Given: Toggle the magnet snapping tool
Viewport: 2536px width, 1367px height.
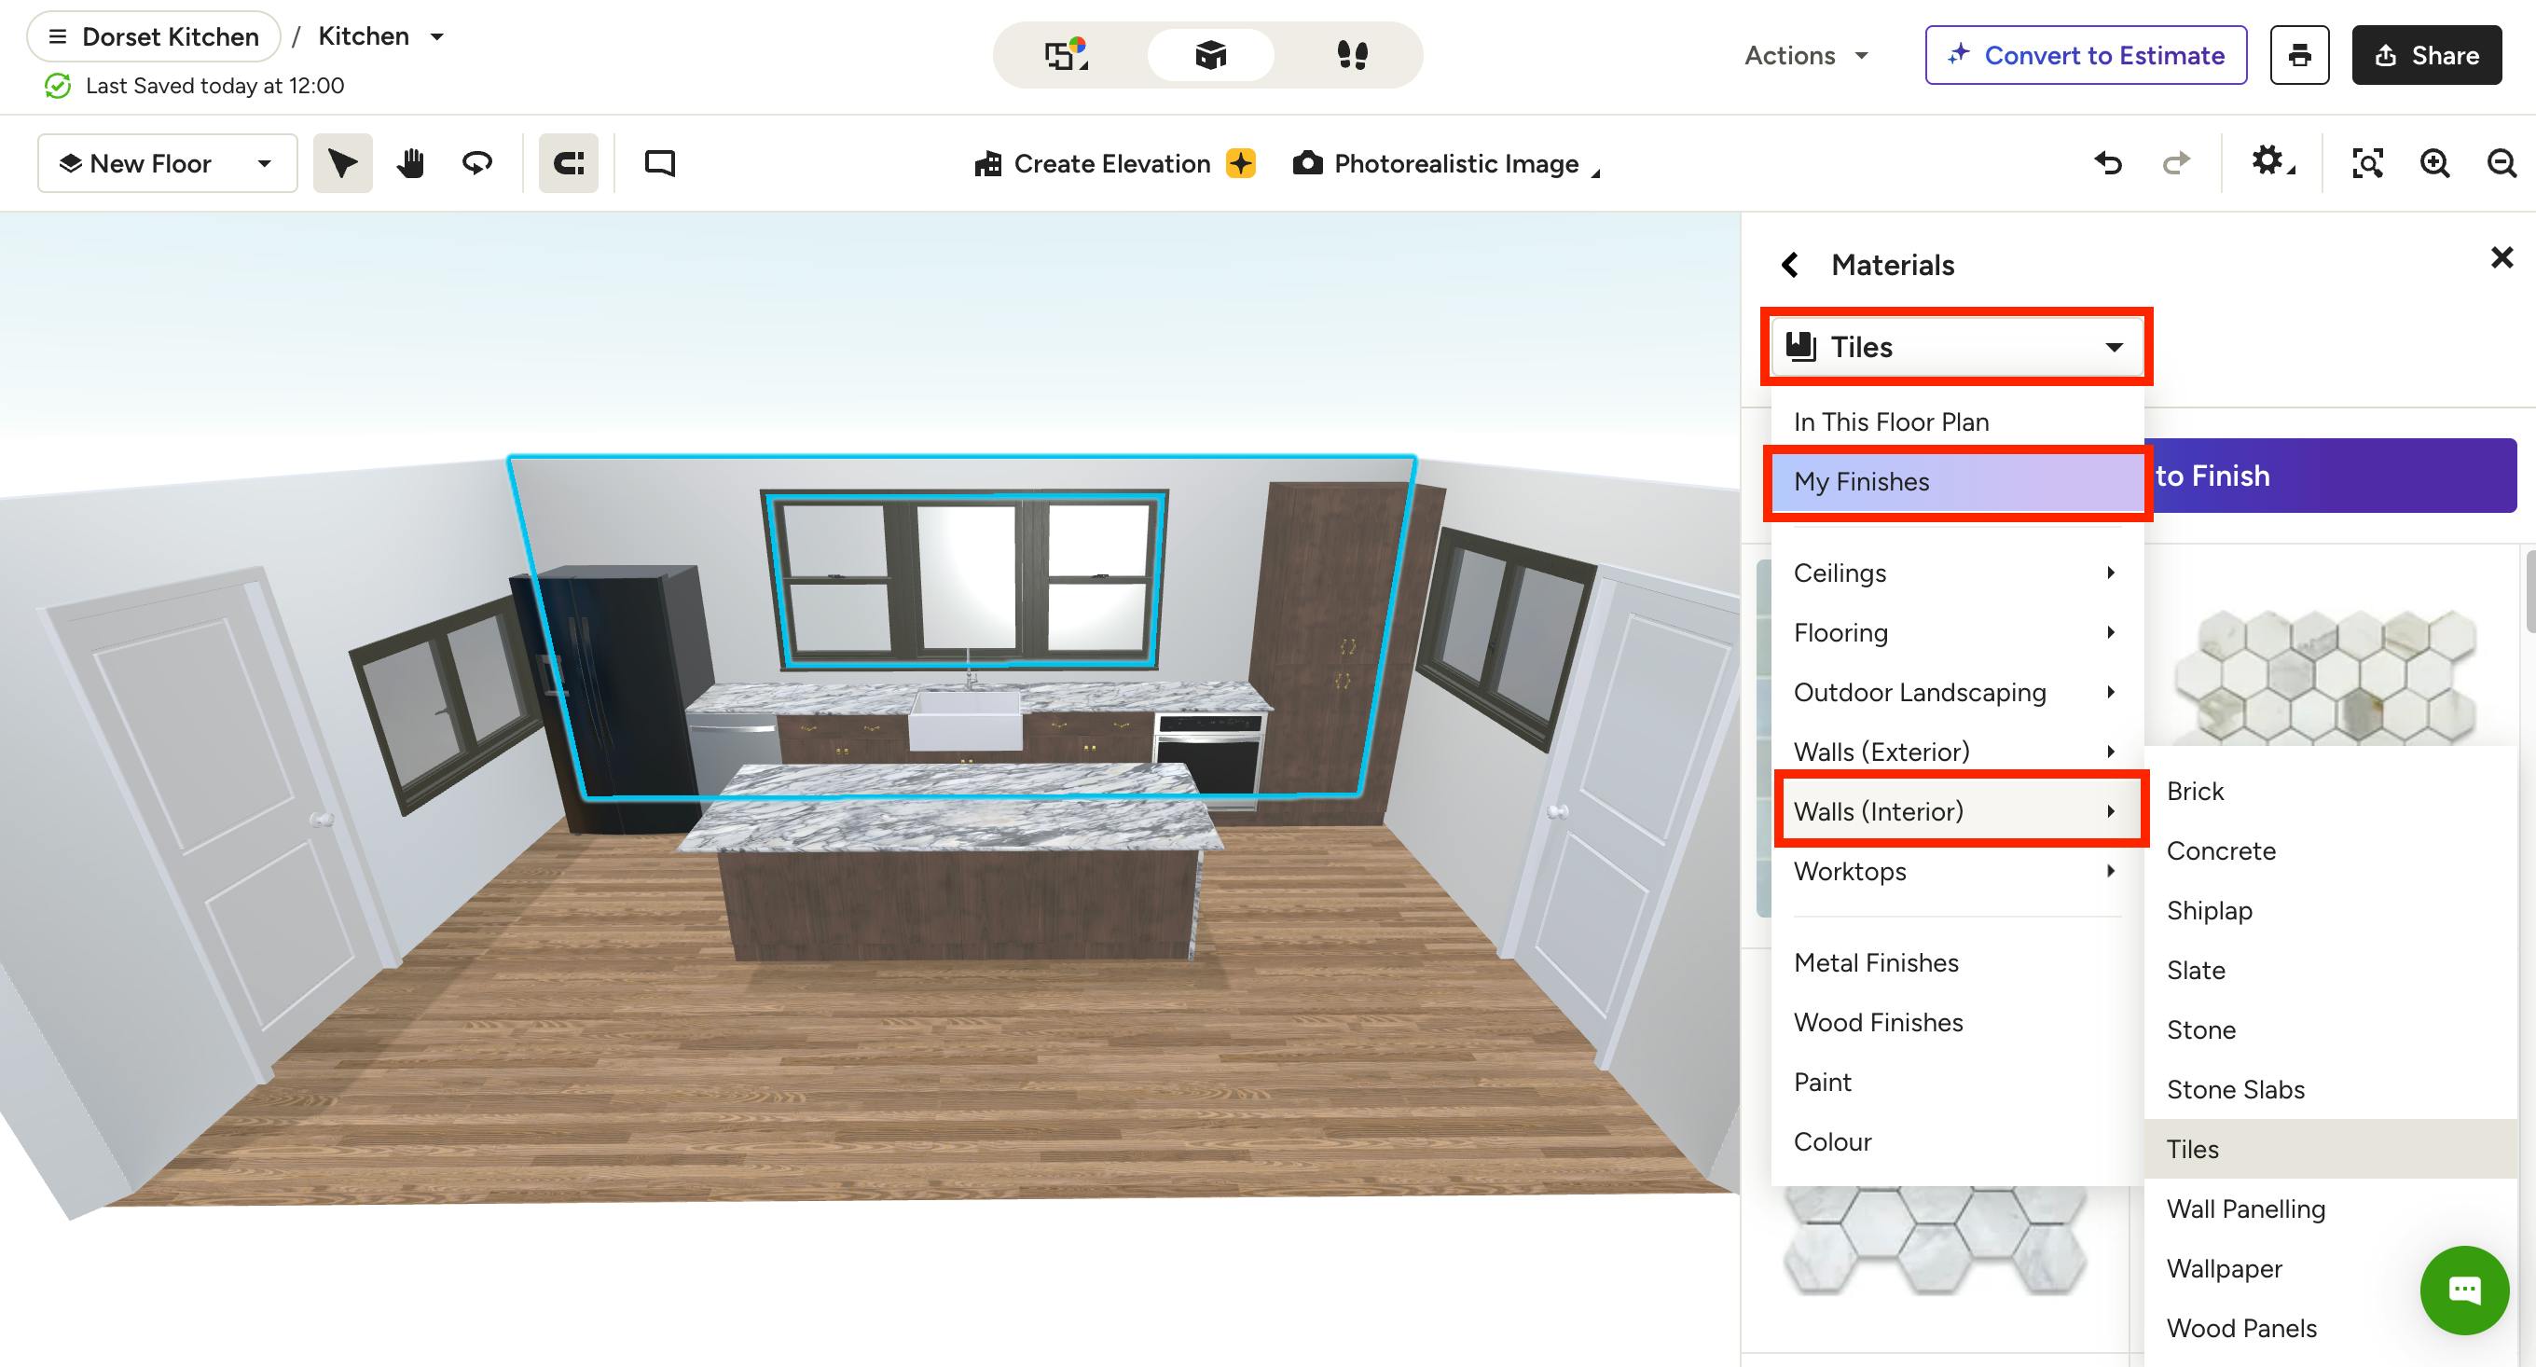Looking at the screenshot, I should 568,163.
